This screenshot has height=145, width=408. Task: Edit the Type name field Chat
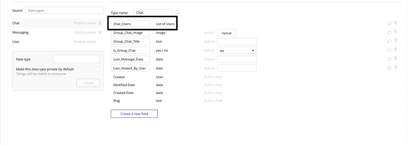153,13
